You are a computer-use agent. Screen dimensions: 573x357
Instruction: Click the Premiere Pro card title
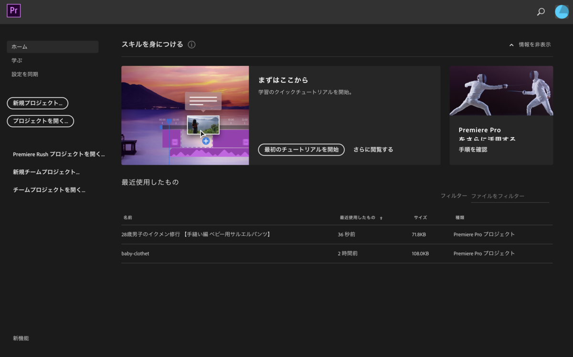coord(487,134)
